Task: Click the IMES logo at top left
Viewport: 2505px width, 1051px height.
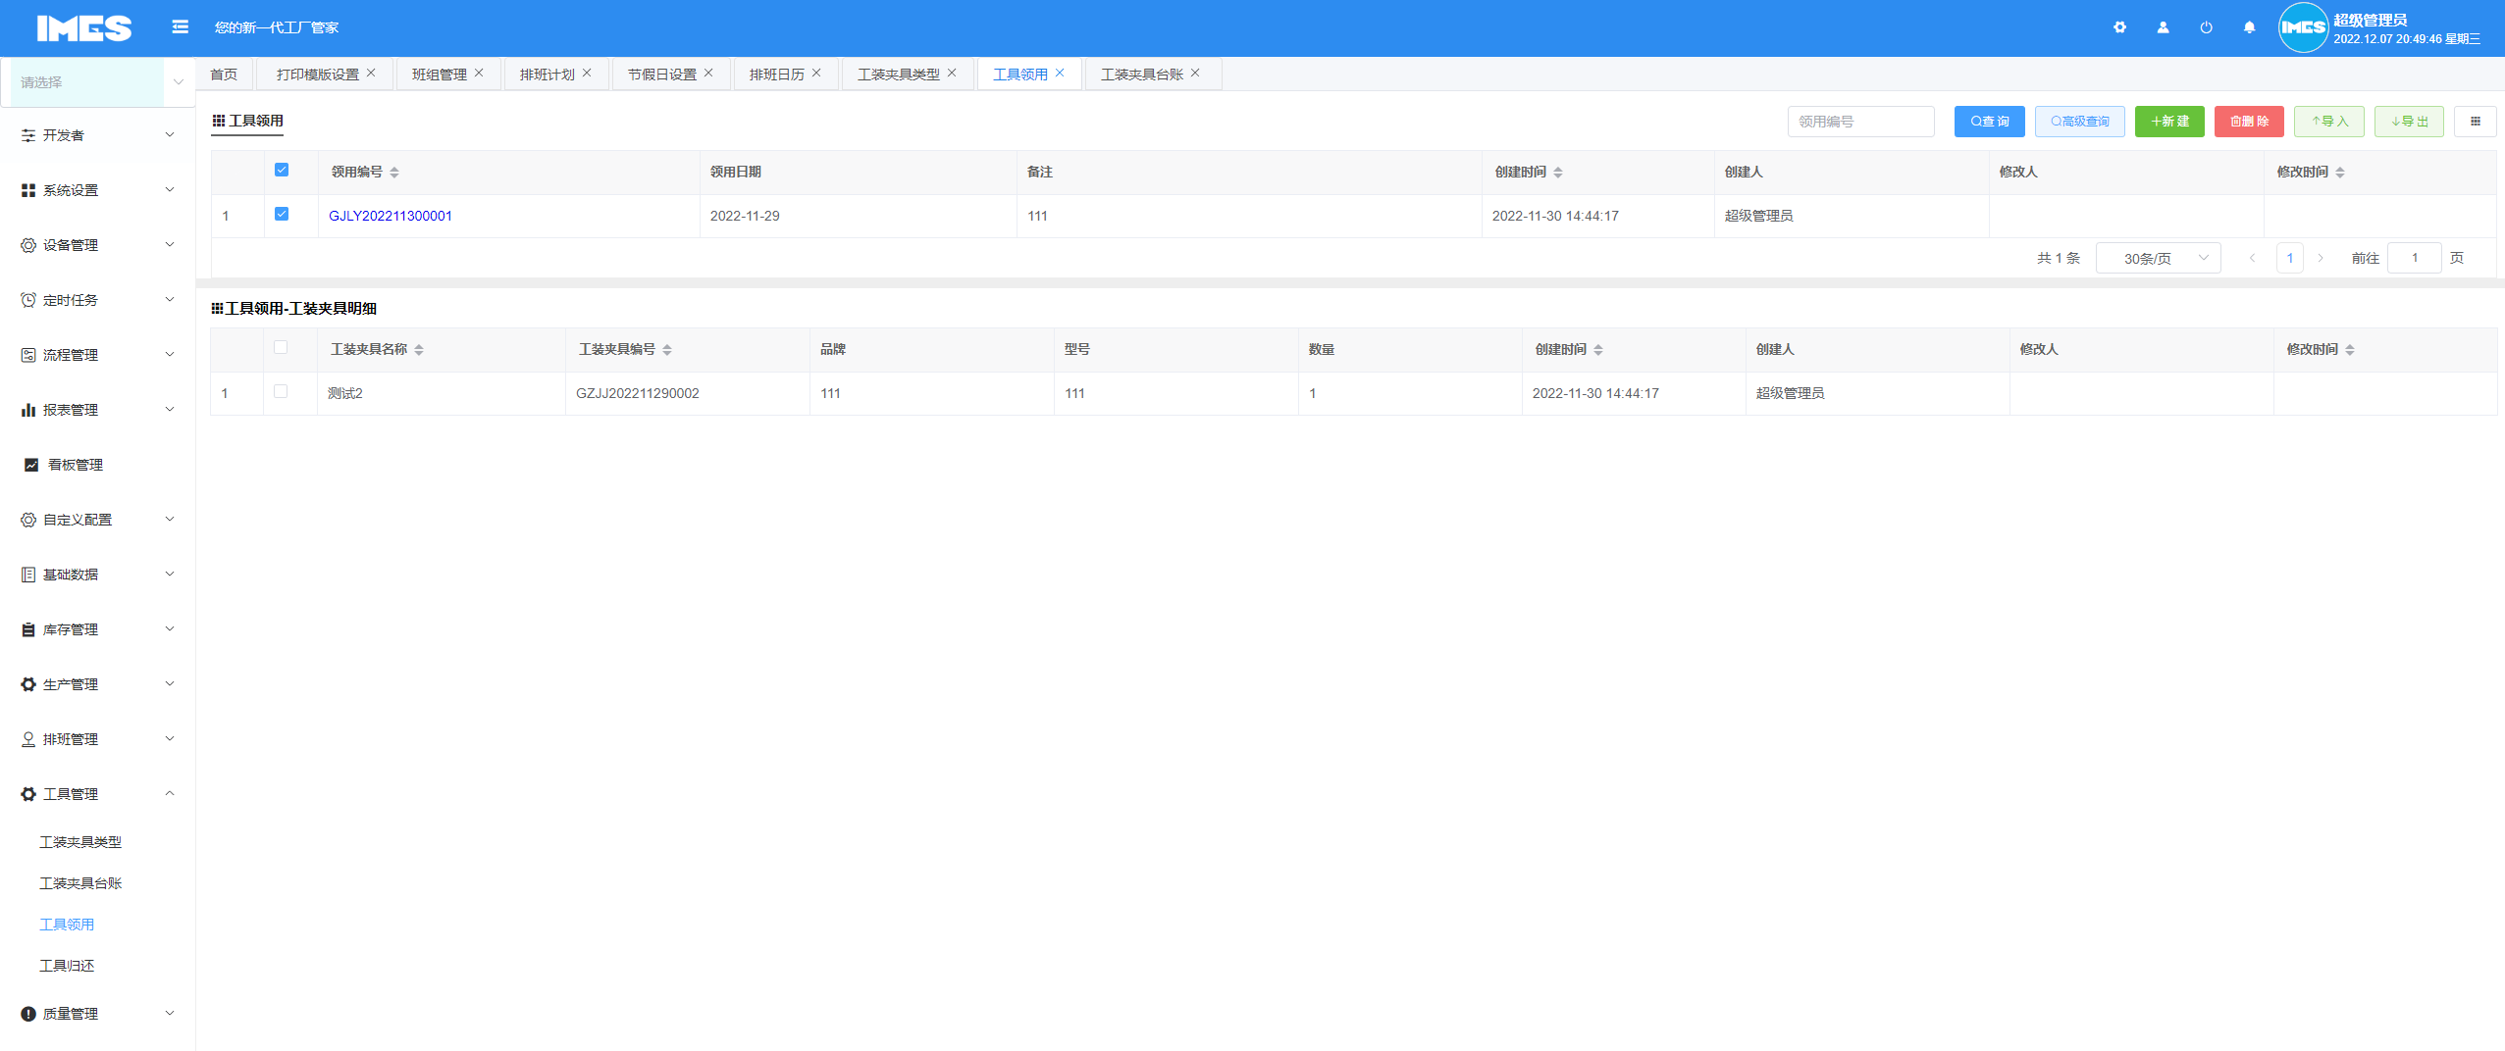Action: point(84,28)
